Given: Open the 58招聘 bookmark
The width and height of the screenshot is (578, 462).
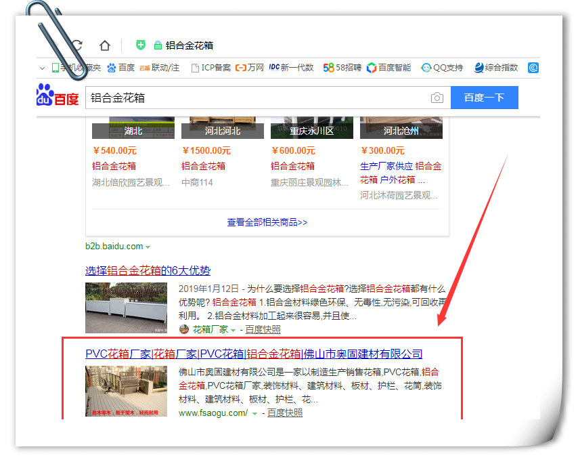Looking at the screenshot, I should [x=342, y=68].
